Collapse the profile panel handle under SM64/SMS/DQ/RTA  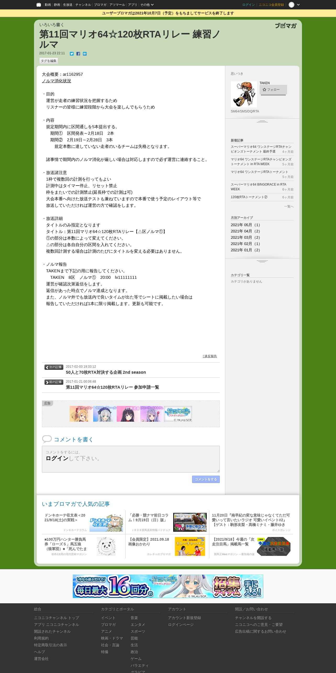(262, 121)
